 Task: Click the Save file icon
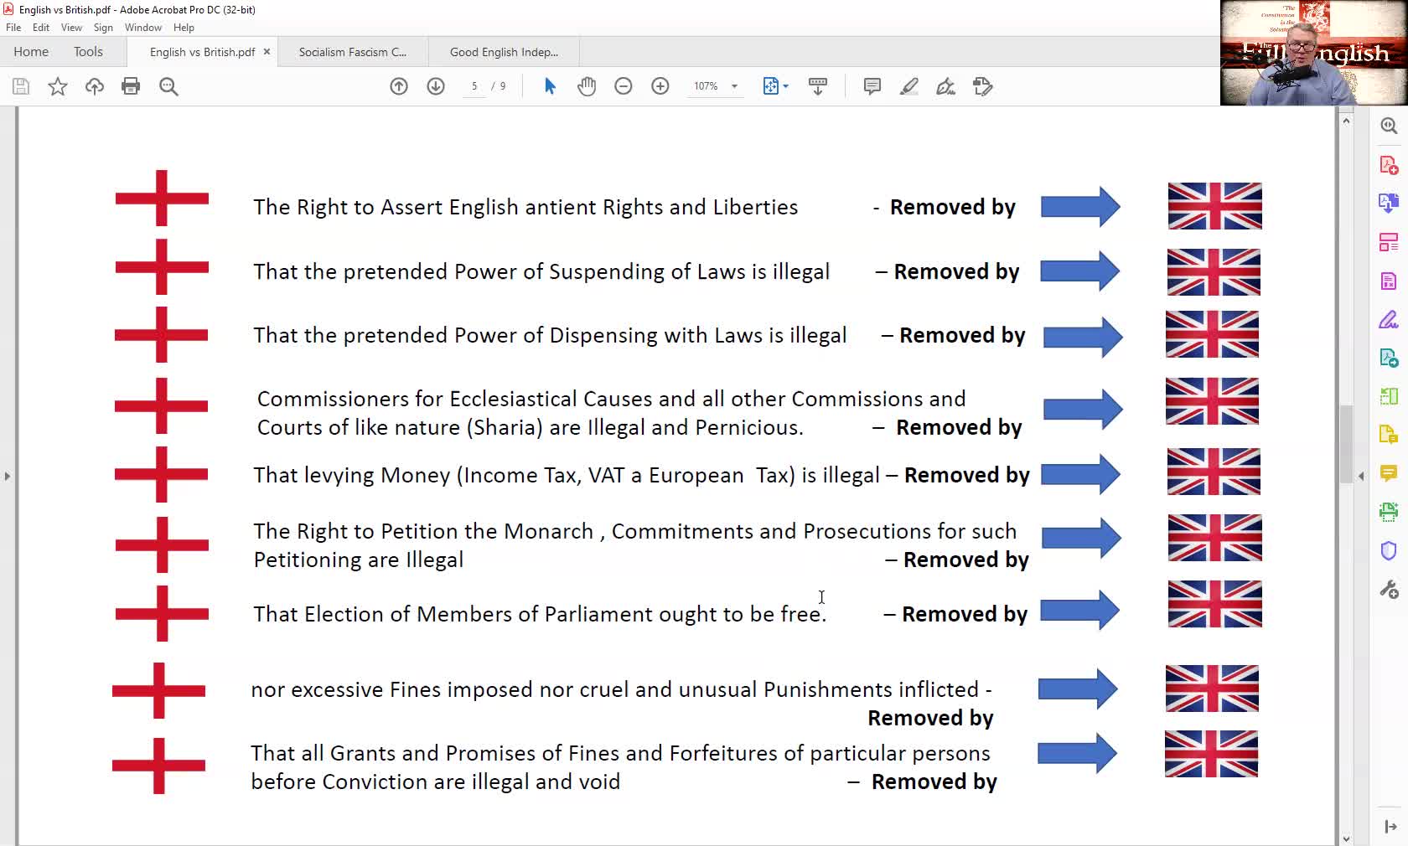click(x=21, y=86)
